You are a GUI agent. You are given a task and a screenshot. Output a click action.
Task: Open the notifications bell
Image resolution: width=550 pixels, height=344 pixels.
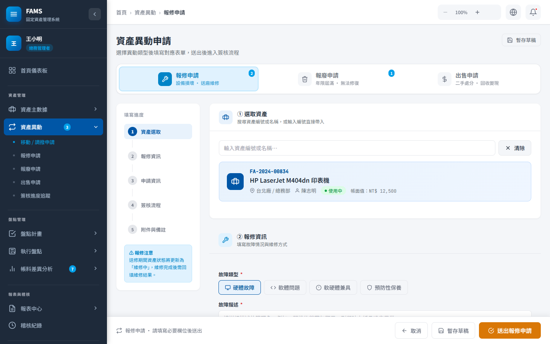point(533,12)
